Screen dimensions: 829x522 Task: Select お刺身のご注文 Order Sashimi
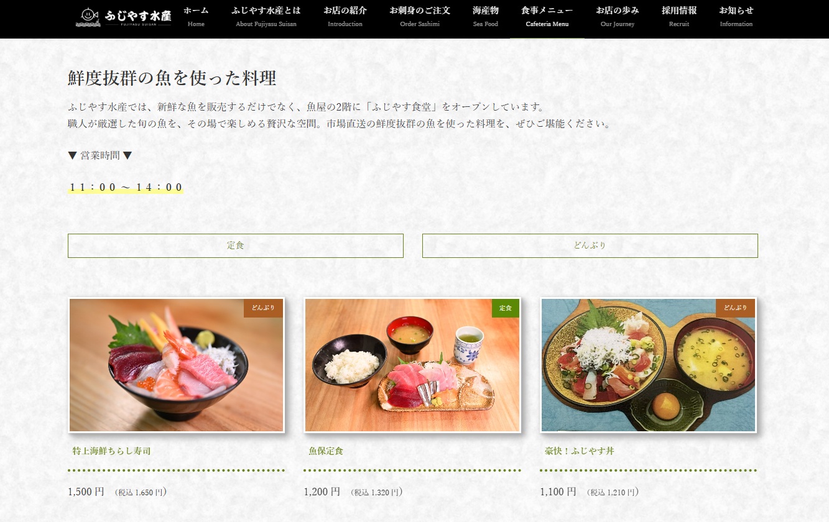[420, 17]
